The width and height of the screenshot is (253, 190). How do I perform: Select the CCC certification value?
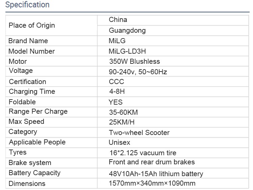coord(116,82)
